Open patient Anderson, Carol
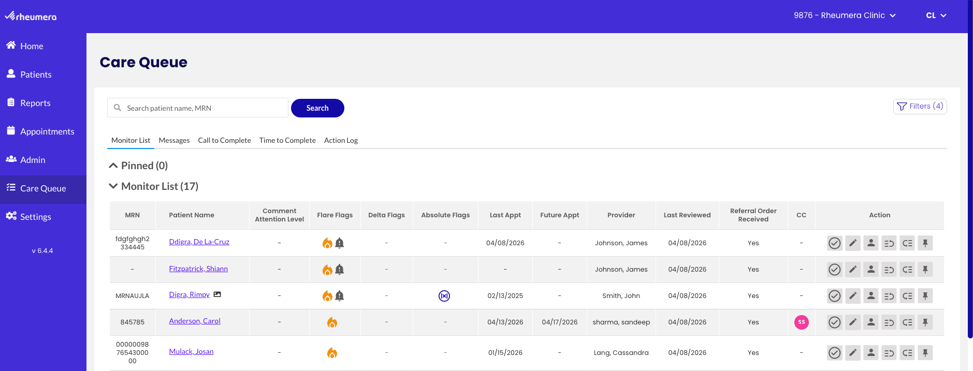 pos(195,321)
